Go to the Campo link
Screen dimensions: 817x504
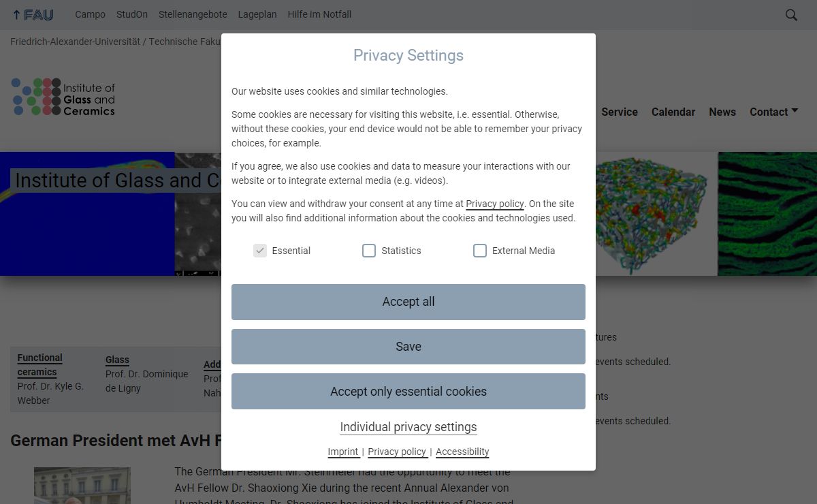90,14
